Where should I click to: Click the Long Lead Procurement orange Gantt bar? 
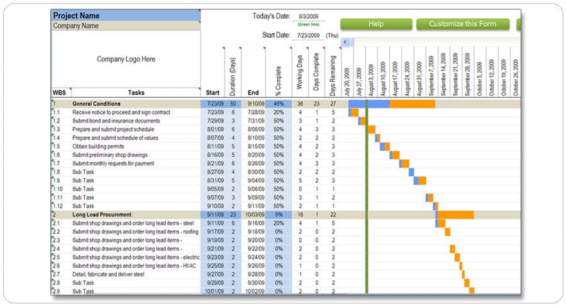point(455,215)
